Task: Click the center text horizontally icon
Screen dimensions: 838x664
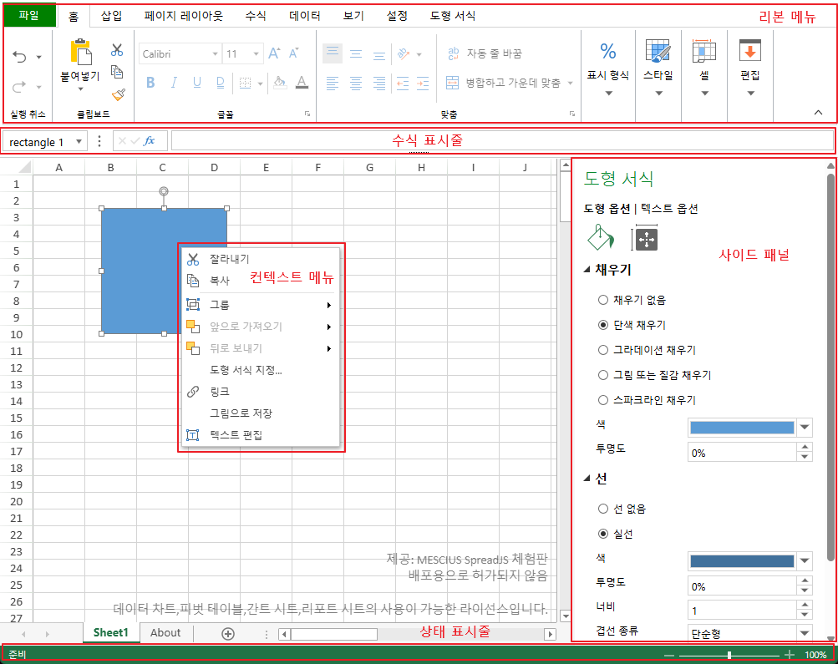Action: coord(356,83)
